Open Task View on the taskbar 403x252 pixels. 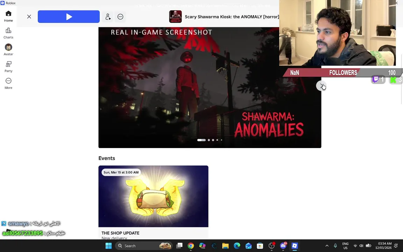click(x=179, y=246)
